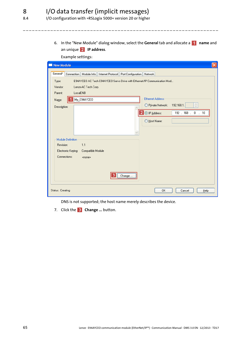Select the Host Name radio button
The image size is (242, 343).
click(146, 121)
